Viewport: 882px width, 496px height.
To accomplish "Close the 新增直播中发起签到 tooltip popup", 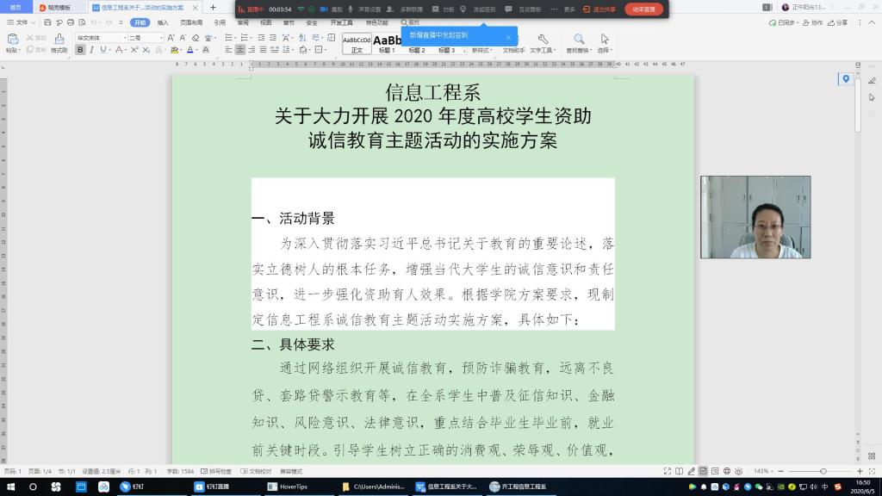I will (x=508, y=36).
